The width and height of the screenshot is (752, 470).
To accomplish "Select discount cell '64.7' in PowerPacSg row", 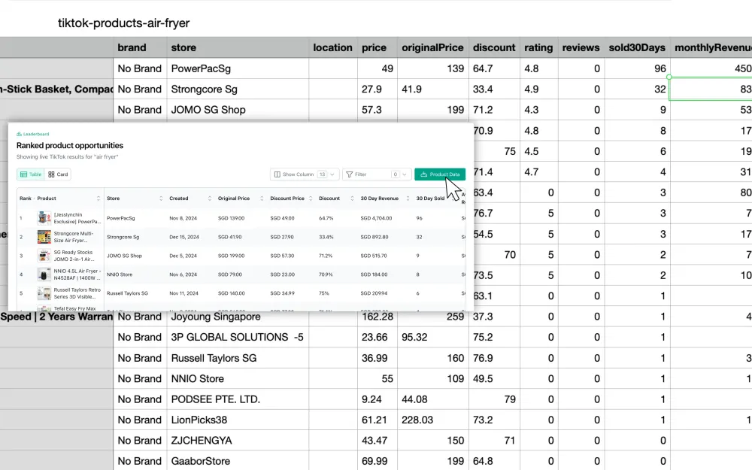I will pos(494,68).
